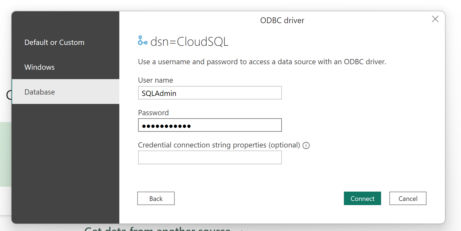
Task: Click the empty credential connection string box
Action: [210, 158]
